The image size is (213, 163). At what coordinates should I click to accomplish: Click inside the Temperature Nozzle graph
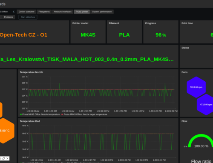(101, 92)
